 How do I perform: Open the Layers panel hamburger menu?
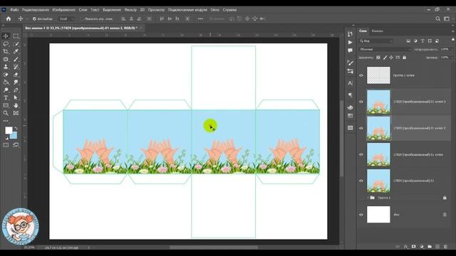tap(453, 31)
